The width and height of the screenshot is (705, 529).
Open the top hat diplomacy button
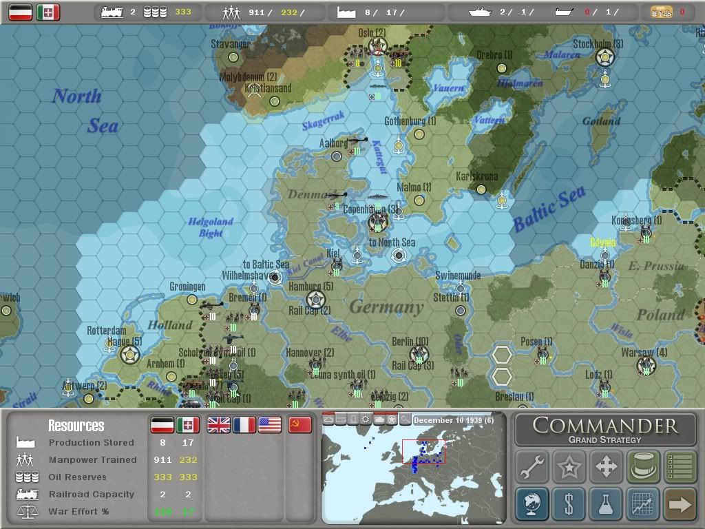pyautogui.click(x=643, y=466)
